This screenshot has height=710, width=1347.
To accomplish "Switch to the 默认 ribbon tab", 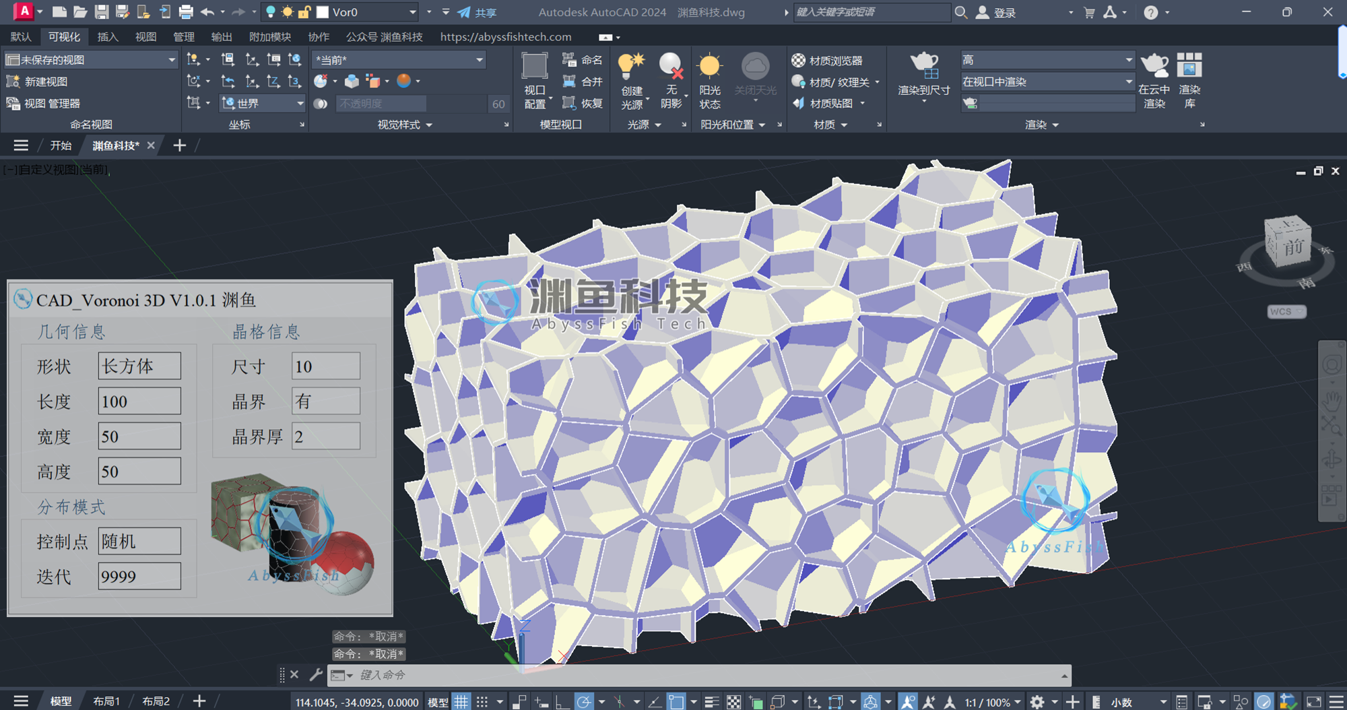I will pos(21,37).
